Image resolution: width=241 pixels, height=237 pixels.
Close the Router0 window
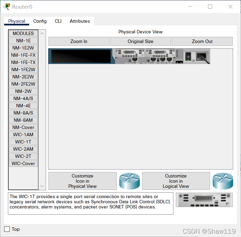(x=230, y=7)
